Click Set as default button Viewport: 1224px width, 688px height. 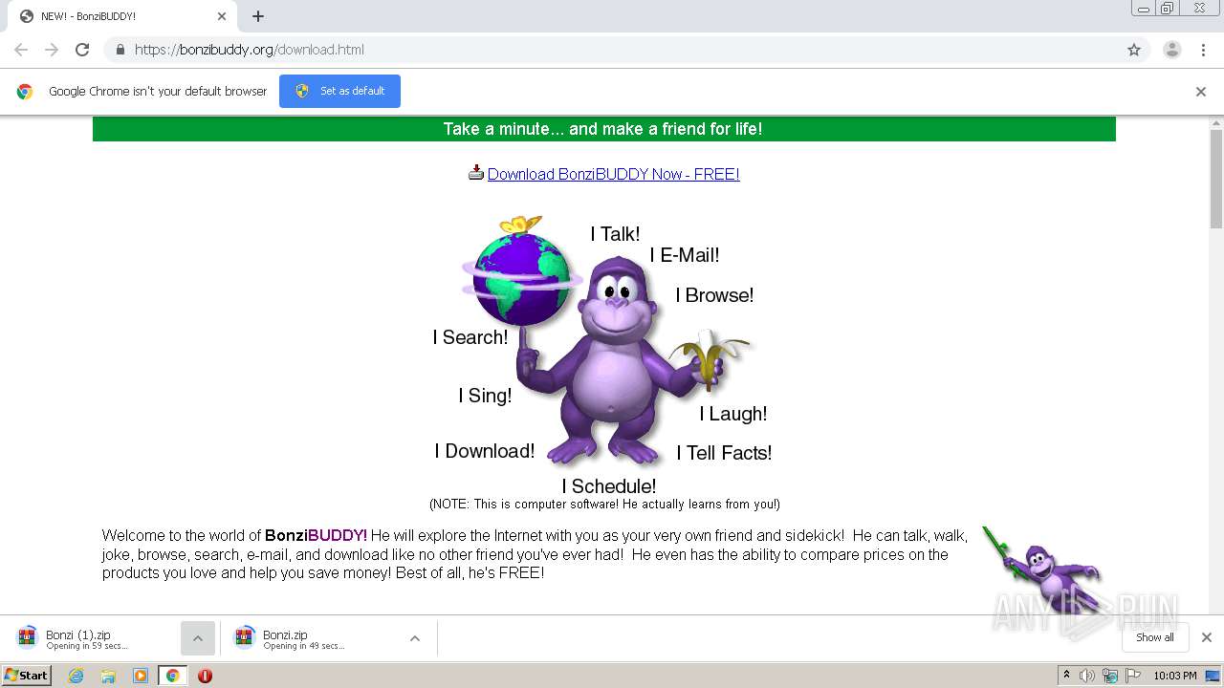(339, 91)
